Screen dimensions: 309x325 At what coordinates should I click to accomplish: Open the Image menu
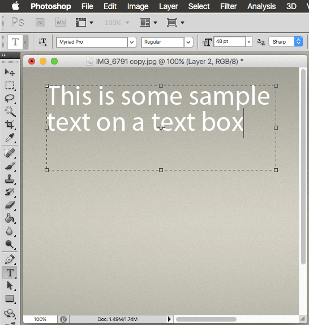click(138, 6)
